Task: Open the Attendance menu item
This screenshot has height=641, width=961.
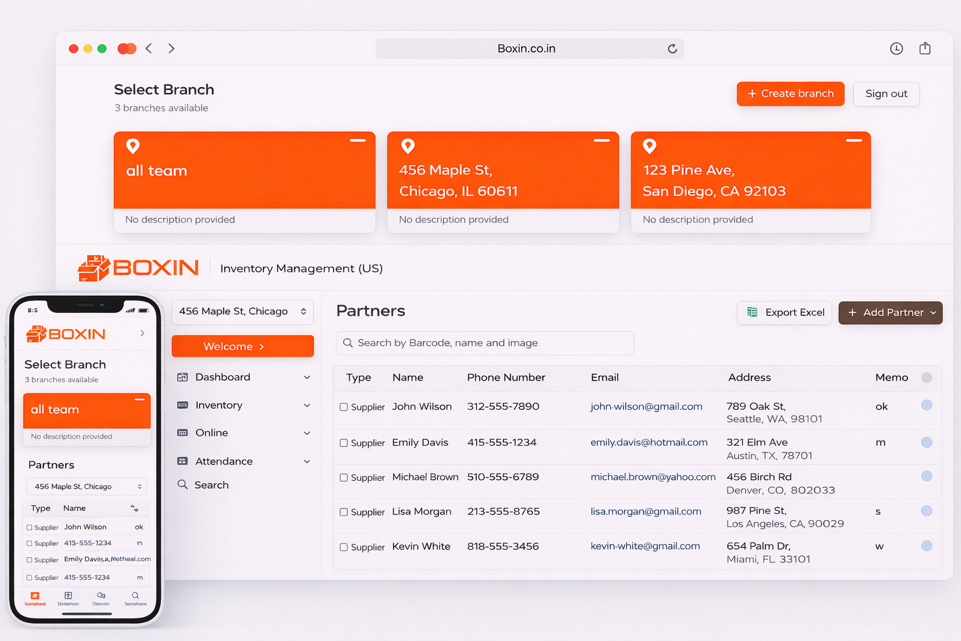Action: [x=223, y=461]
